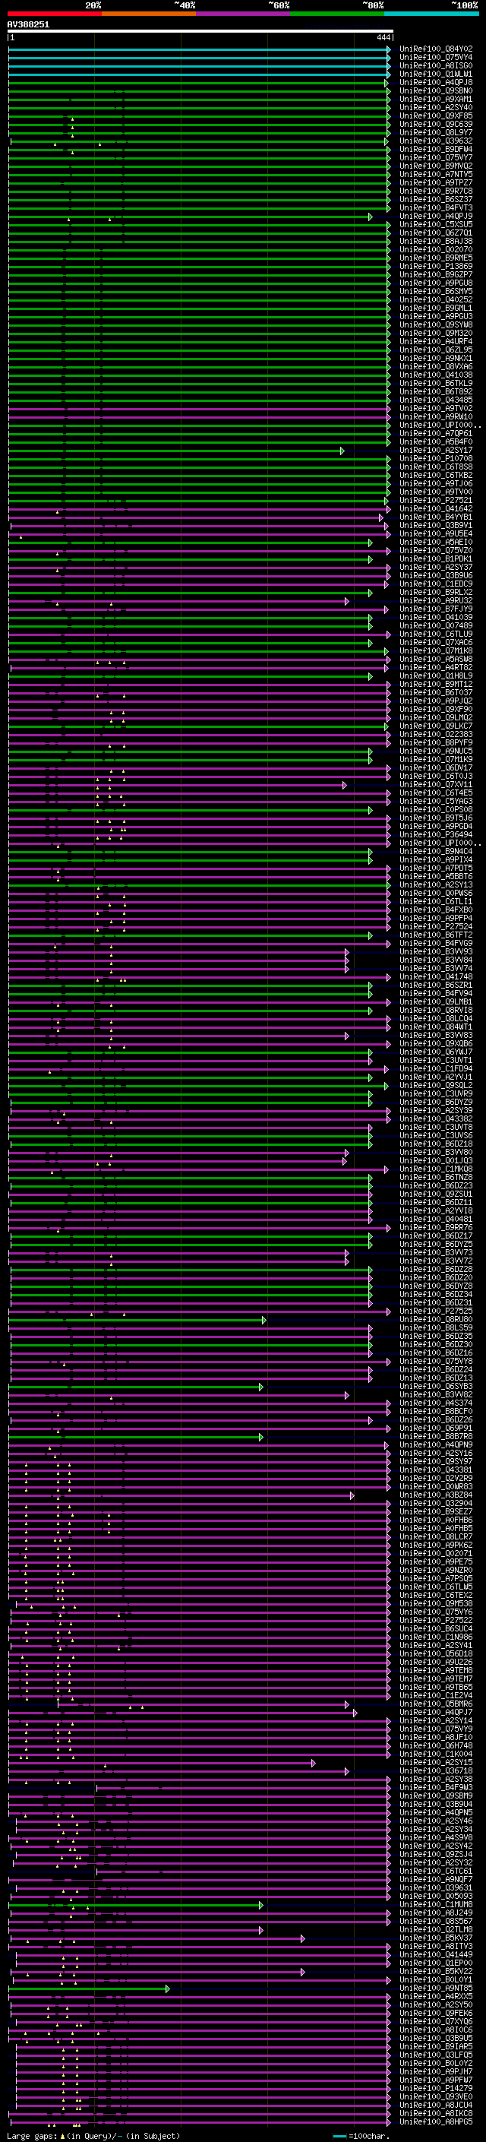Select the label UniRef100_P27522
The height and width of the screenshot is (2142, 486).
click(x=436, y=1621)
